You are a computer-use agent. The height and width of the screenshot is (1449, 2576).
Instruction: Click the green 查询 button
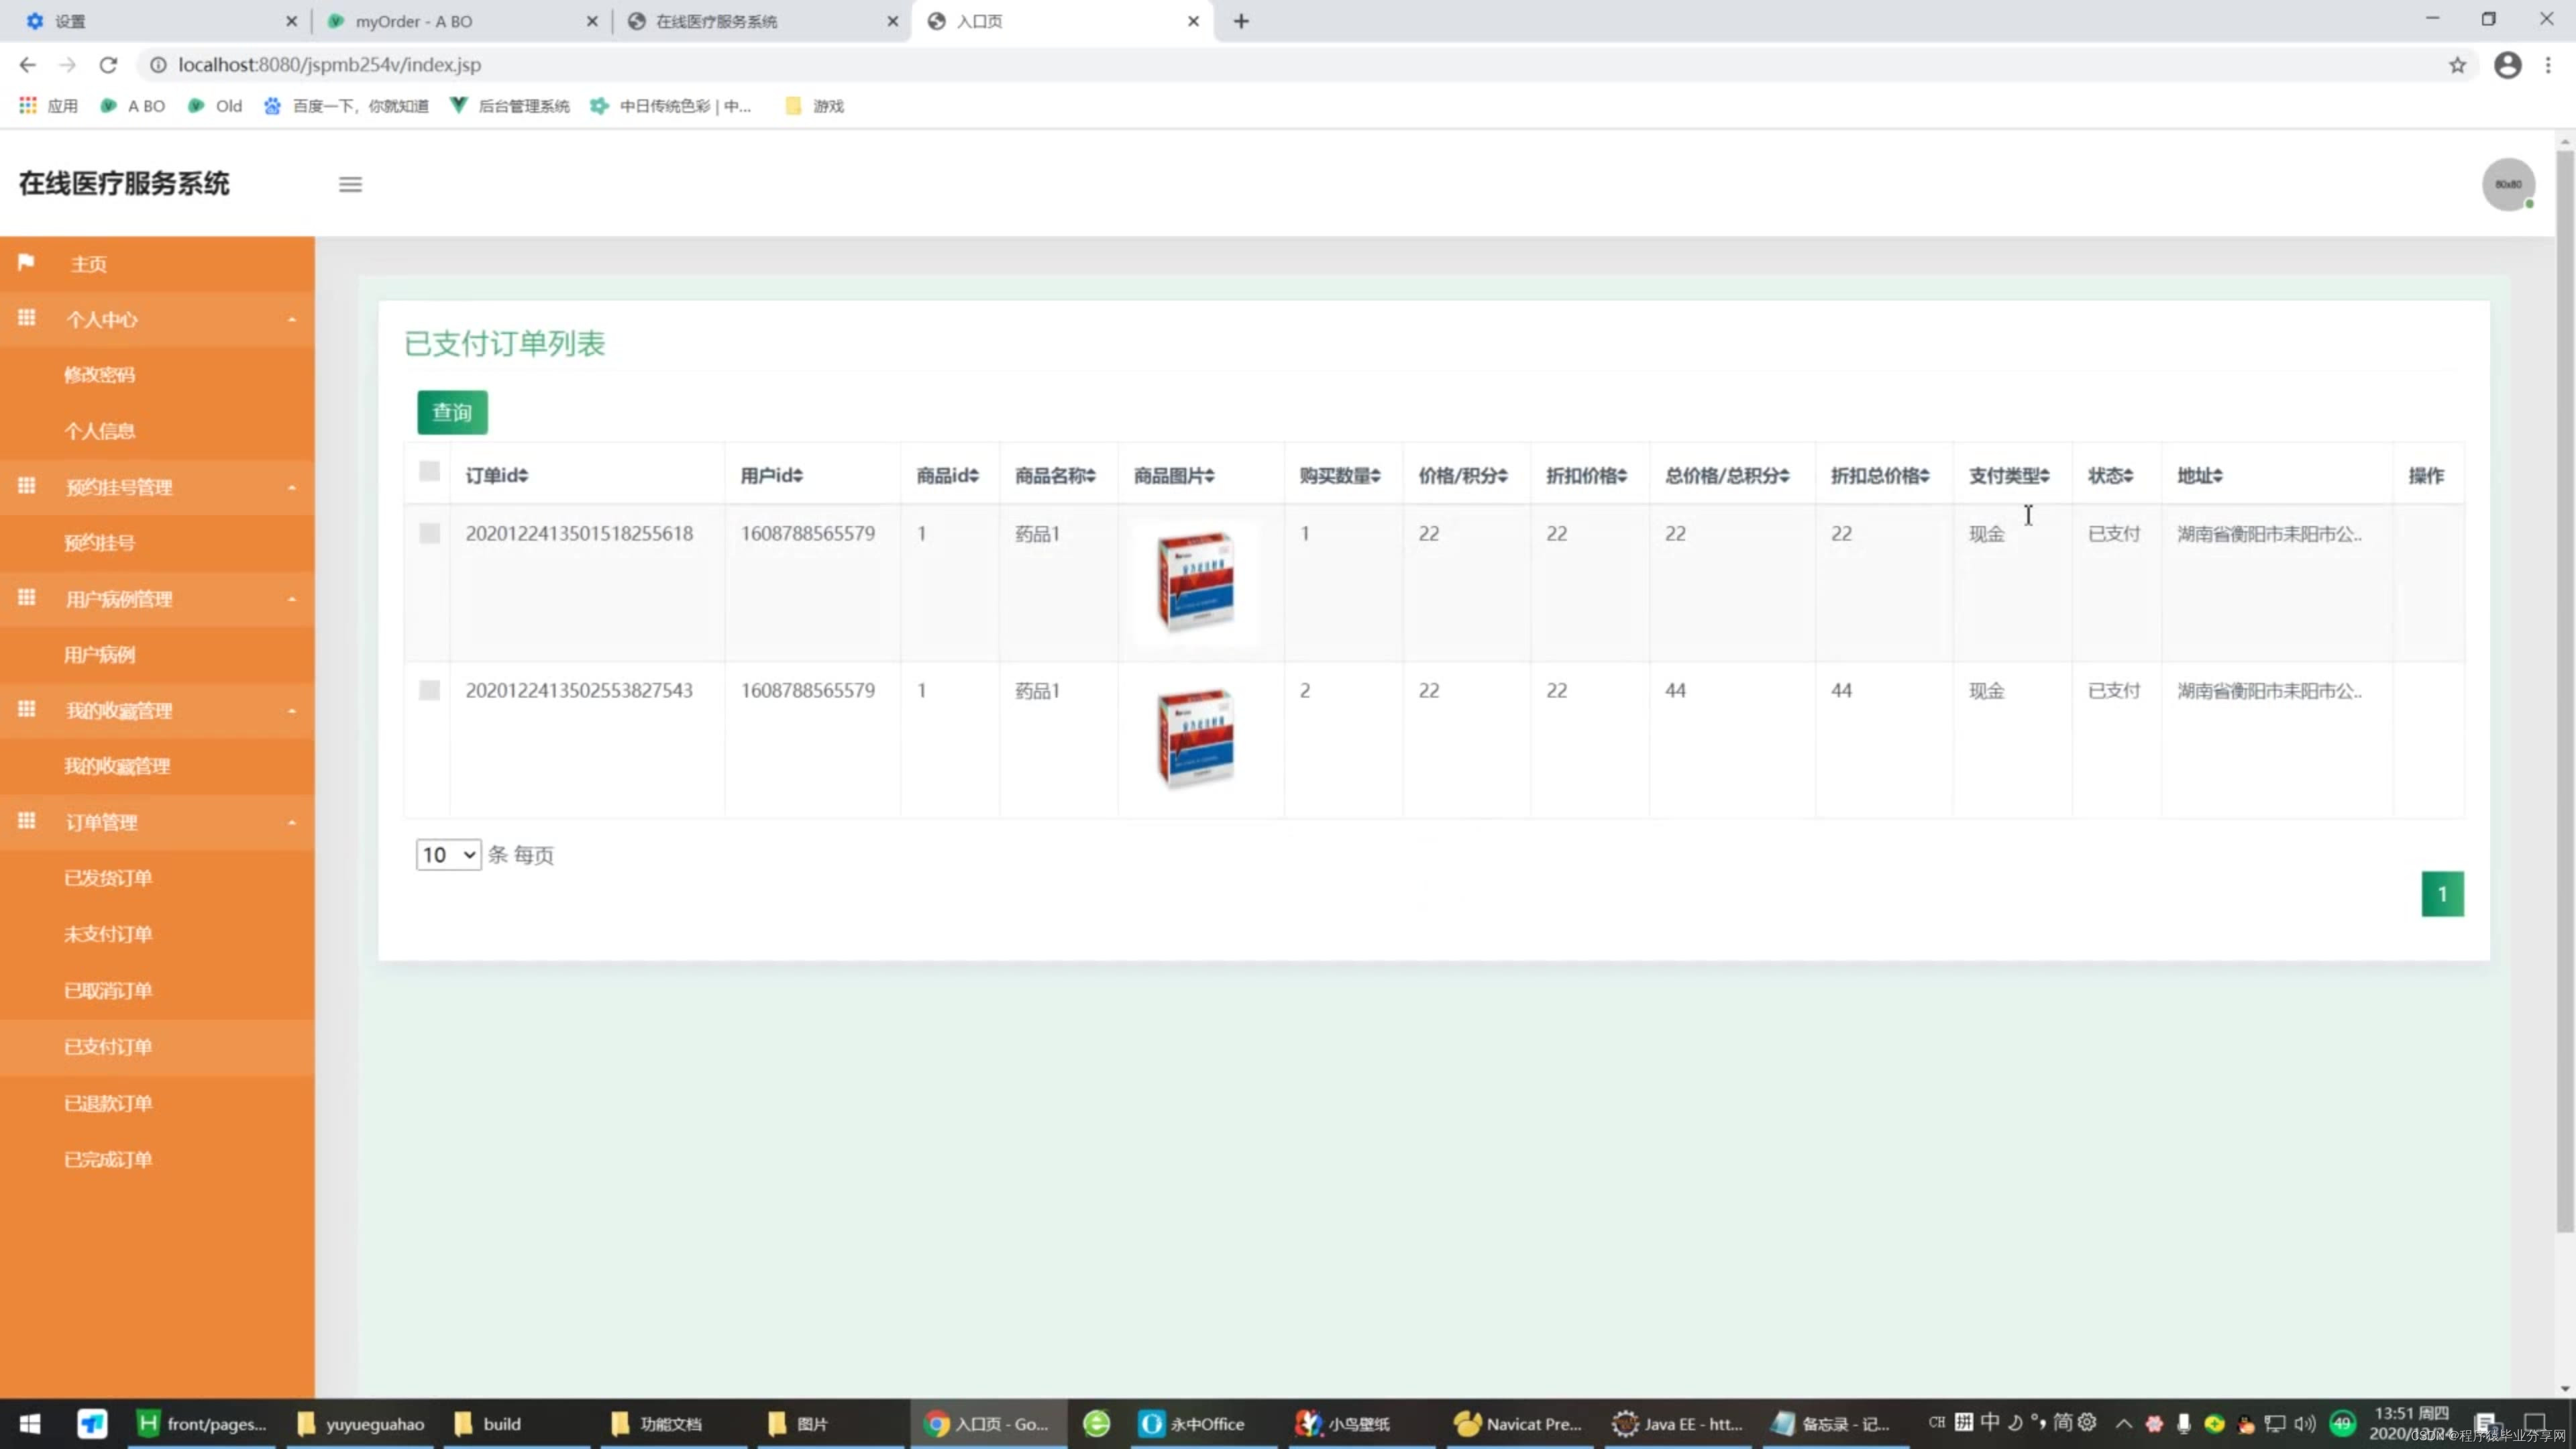click(452, 412)
